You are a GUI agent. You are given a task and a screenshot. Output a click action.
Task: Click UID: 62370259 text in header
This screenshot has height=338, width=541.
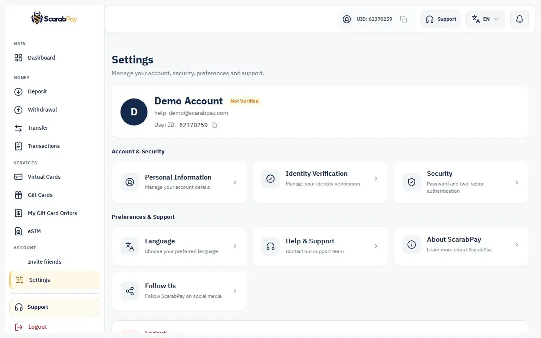(374, 19)
